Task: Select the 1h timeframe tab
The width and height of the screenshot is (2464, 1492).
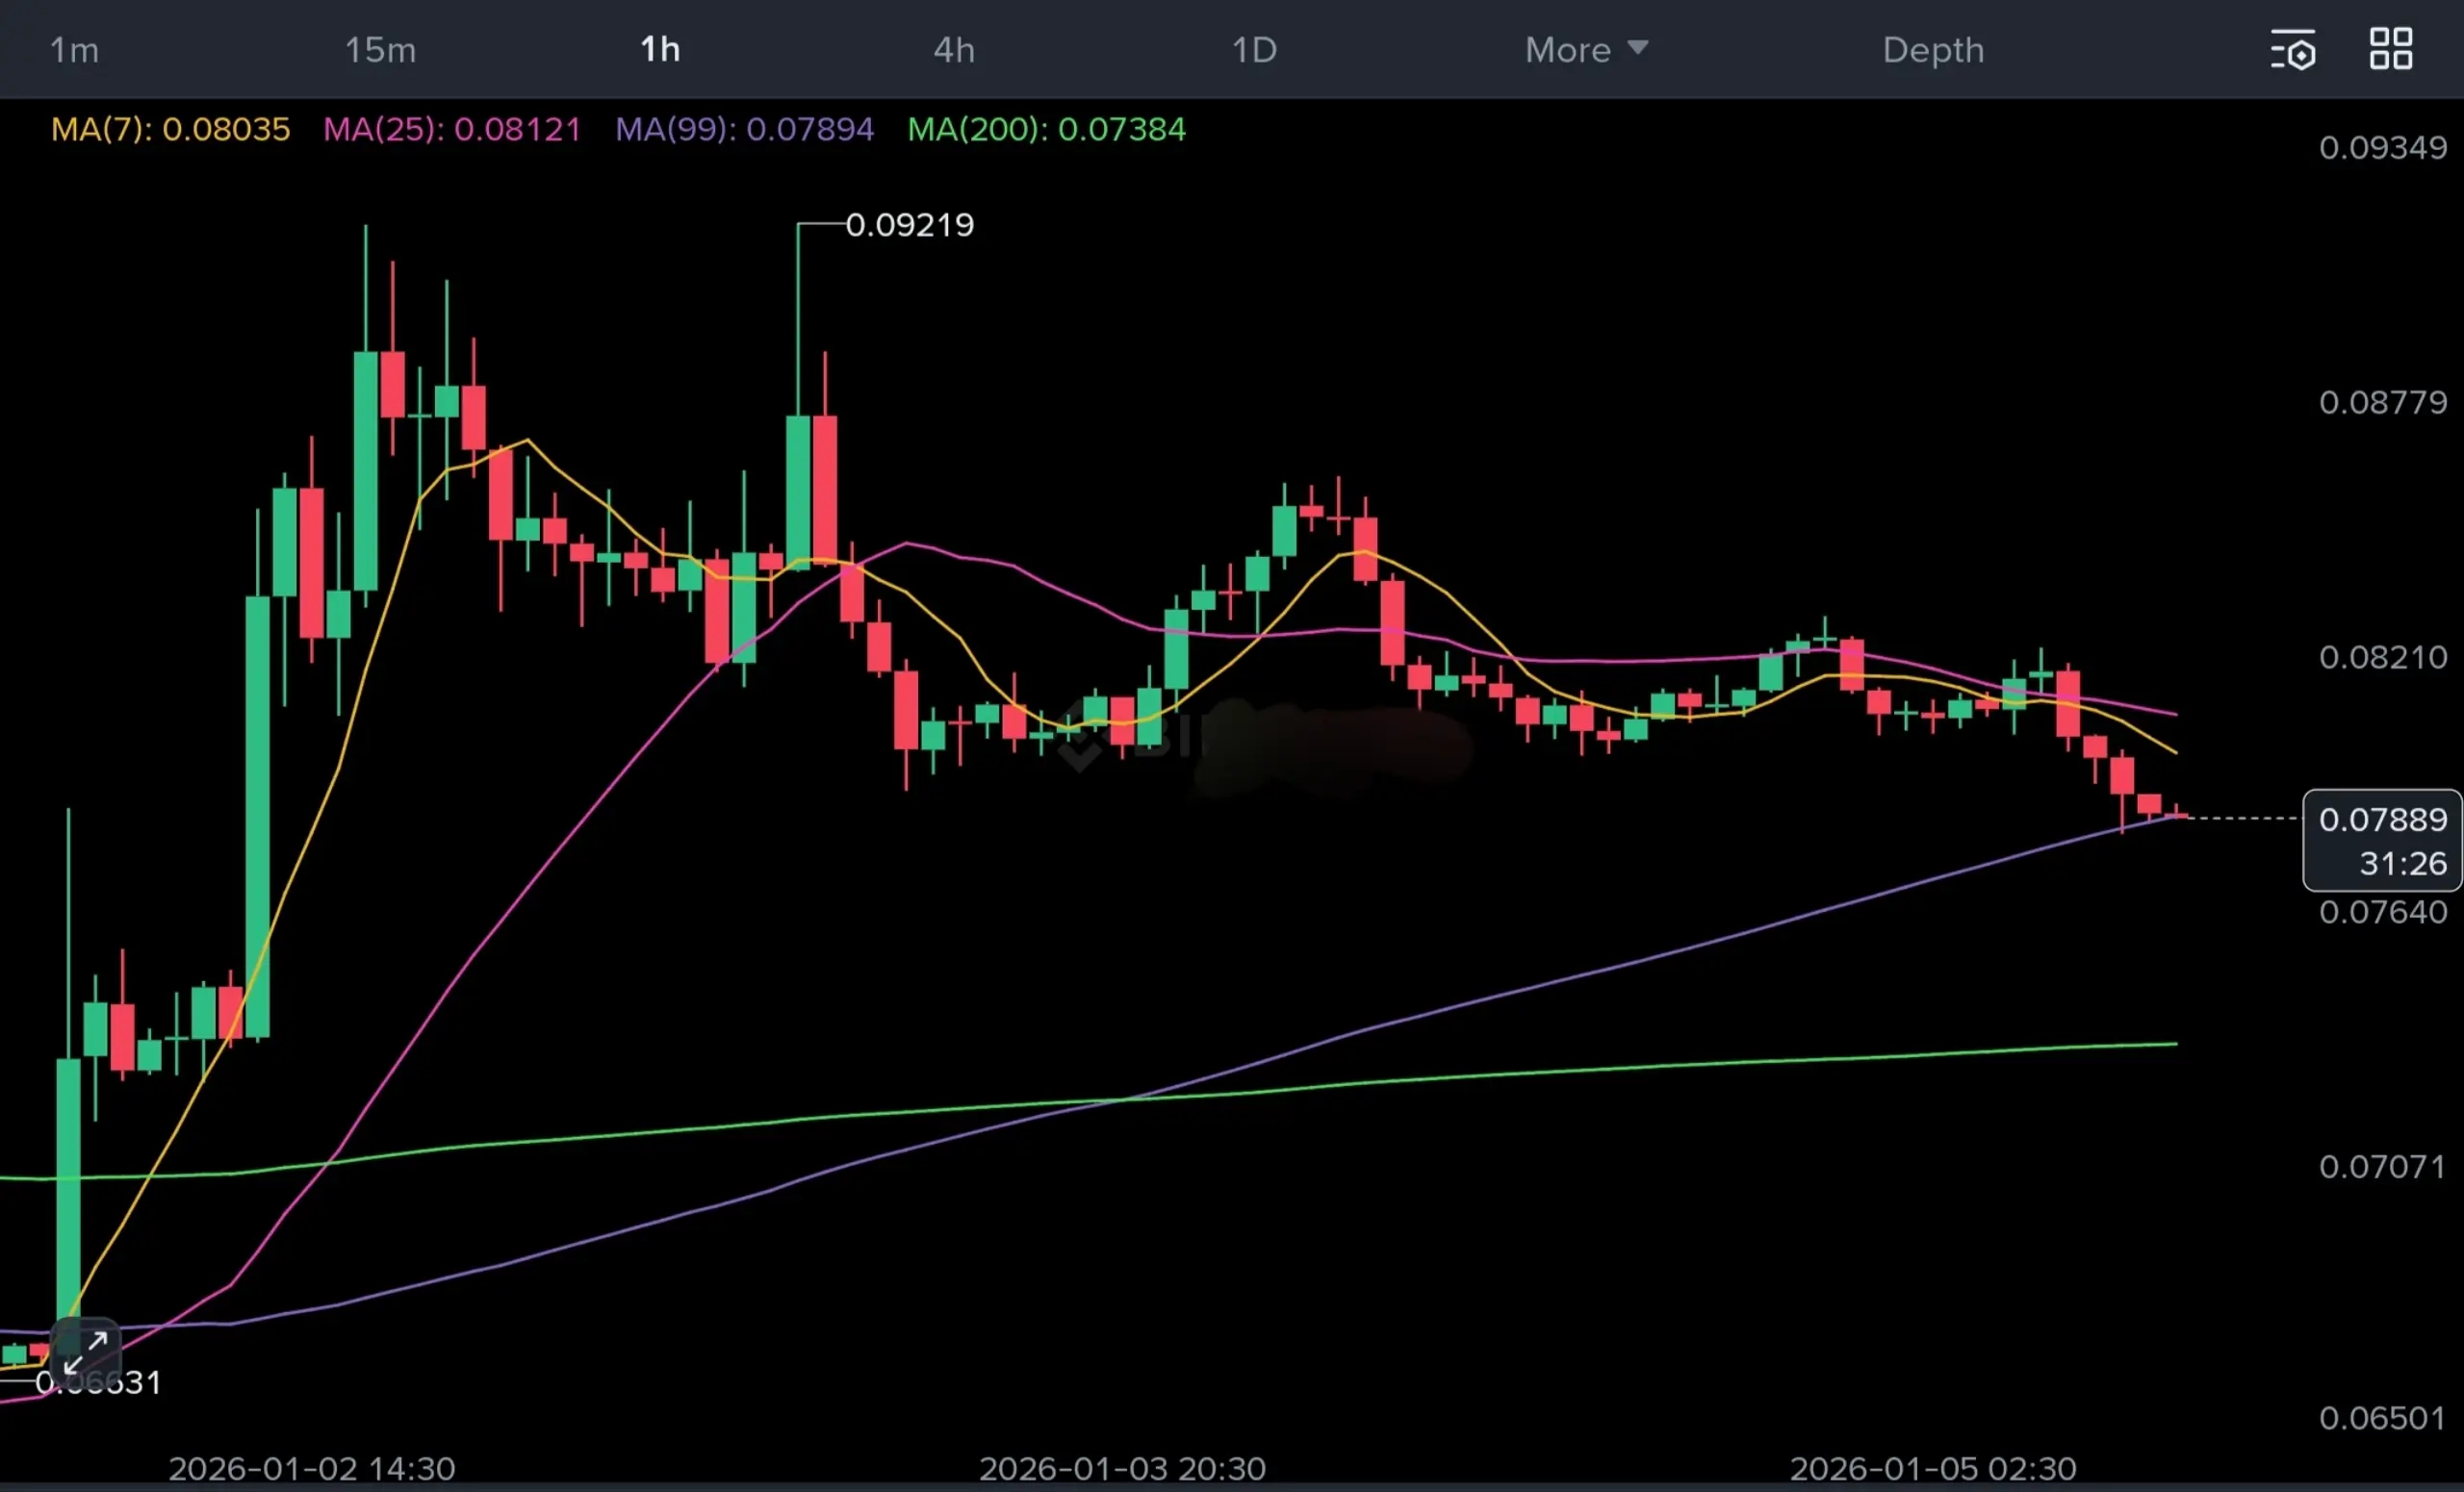Action: click(660, 50)
